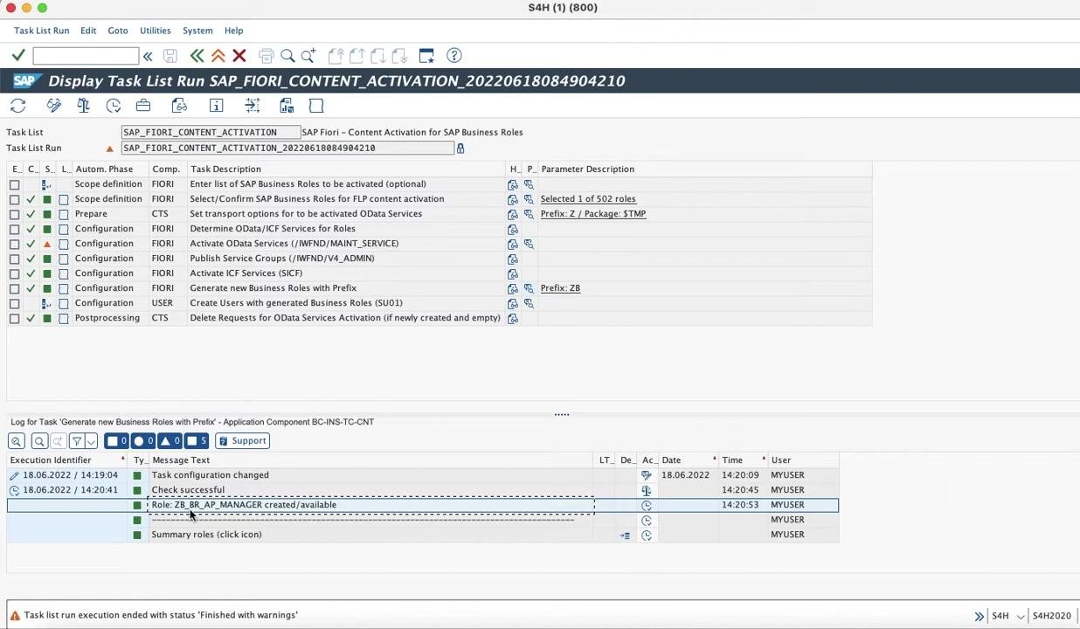Image resolution: width=1080 pixels, height=629 pixels.
Task: Click the document with glasses log icon
Action: pyautogui.click(x=179, y=106)
